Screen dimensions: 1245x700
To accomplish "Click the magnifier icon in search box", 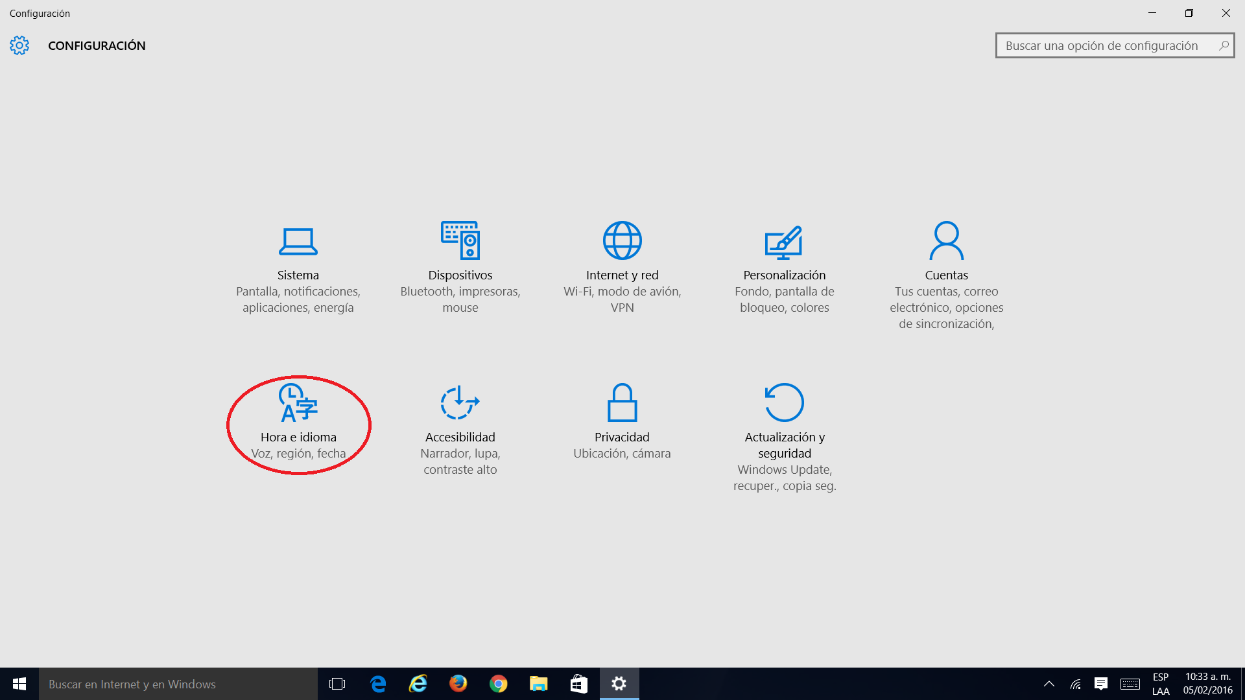I will 1223,45.
